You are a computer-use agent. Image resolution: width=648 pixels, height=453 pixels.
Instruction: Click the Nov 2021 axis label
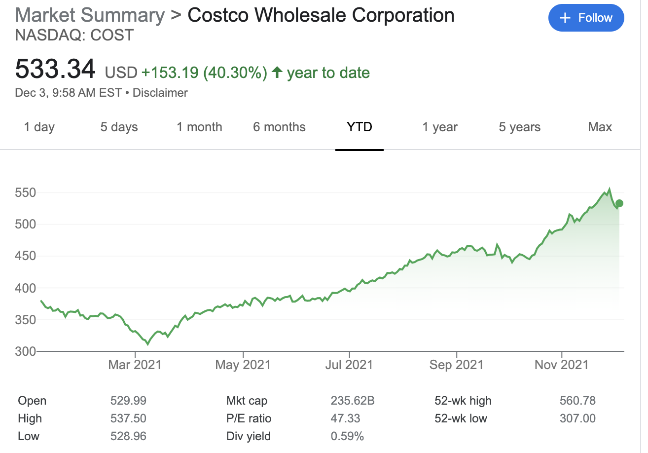(x=562, y=365)
